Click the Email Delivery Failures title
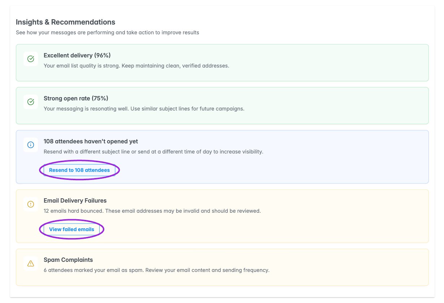The width and height of the screenshot is (444, 303). [x=75, y=200]
